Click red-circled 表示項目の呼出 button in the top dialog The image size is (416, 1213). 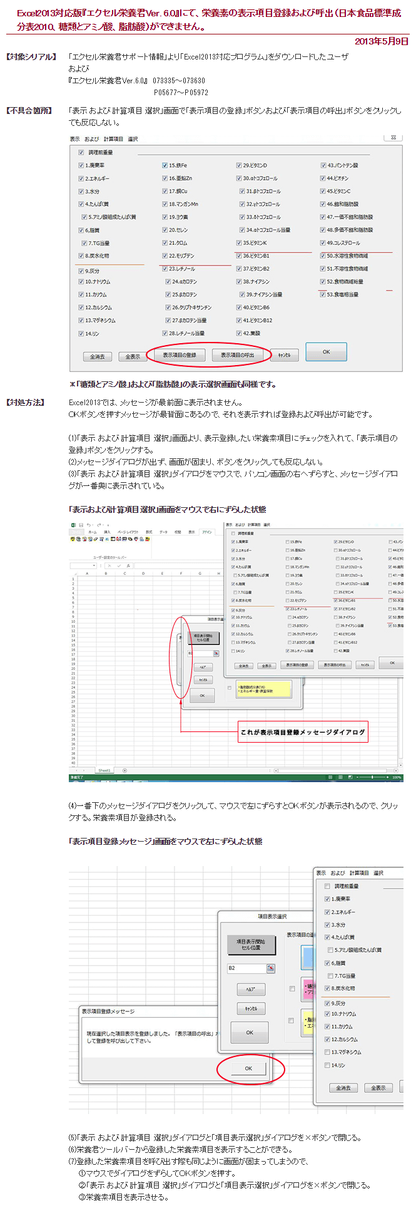[x=237, y=354]
